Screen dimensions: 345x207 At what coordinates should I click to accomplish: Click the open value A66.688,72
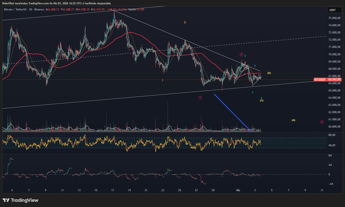52,9
